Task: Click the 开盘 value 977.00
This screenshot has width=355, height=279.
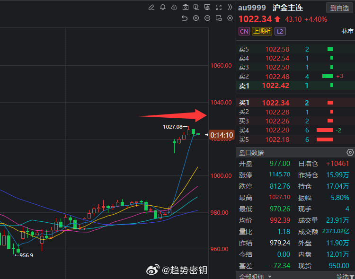Action: pos(280,163)
